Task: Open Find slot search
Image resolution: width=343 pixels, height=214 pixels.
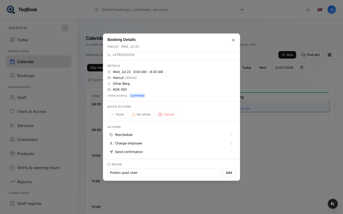Action: click(x=310, y=55)
